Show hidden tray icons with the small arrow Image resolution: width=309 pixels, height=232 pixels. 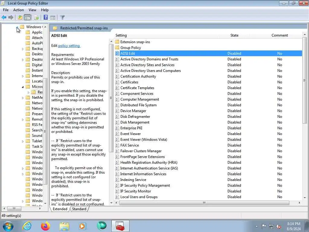click(256, 227)
